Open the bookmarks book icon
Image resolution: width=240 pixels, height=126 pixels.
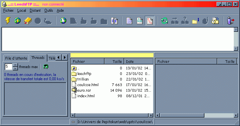[28, 21]
